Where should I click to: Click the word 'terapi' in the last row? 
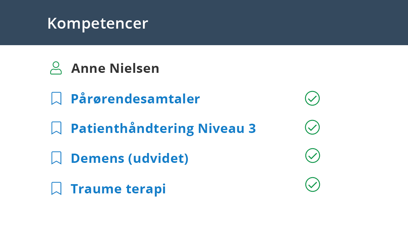pos(146,189)
